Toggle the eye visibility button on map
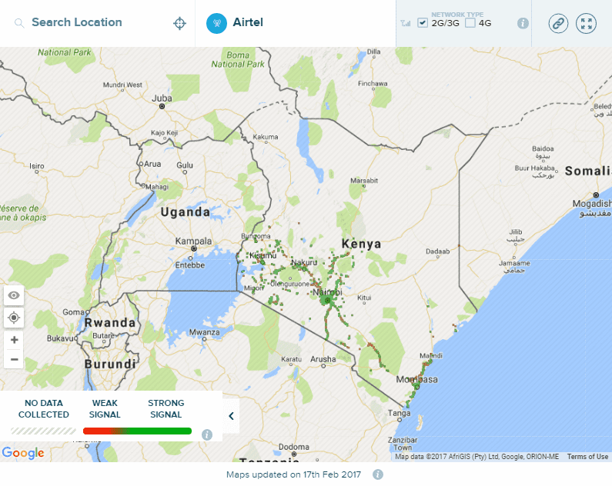Screen dimensions: 612x486 click(x=14, y=295)
